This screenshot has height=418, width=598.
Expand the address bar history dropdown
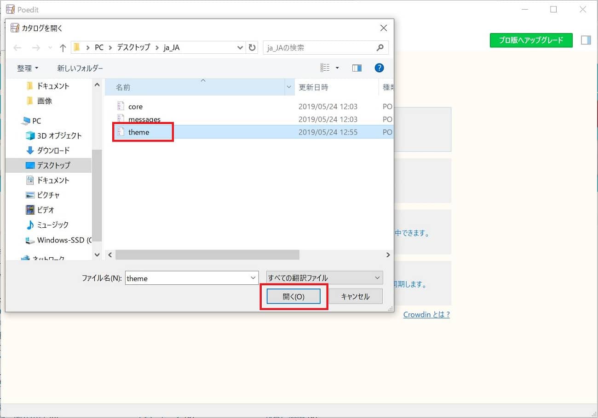[x=241, y=48]
